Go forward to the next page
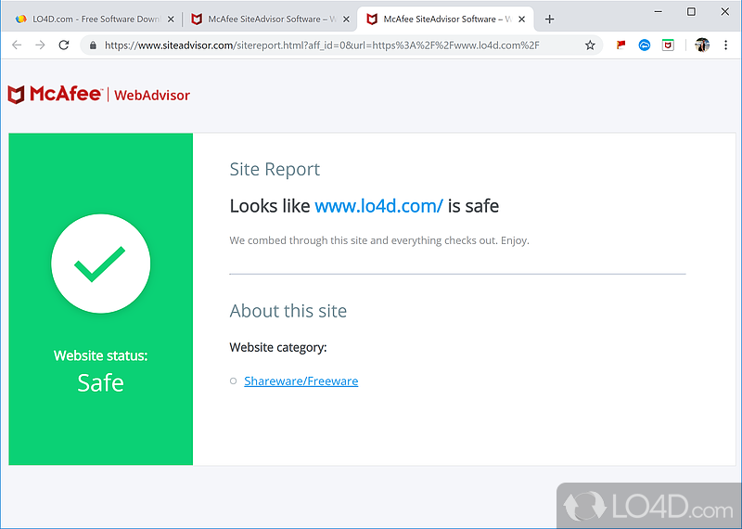The image size is (742, 529). point(40,45)
